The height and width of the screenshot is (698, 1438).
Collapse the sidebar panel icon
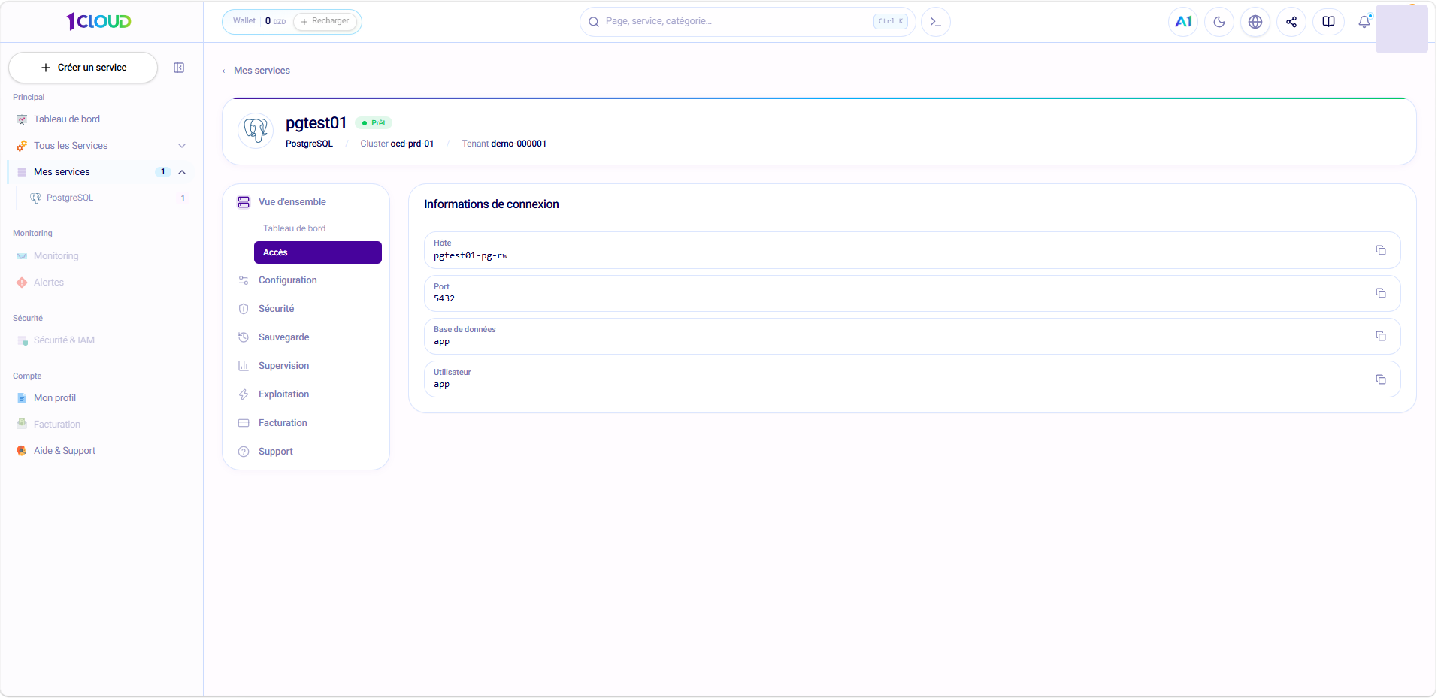(x=179, y=68)
